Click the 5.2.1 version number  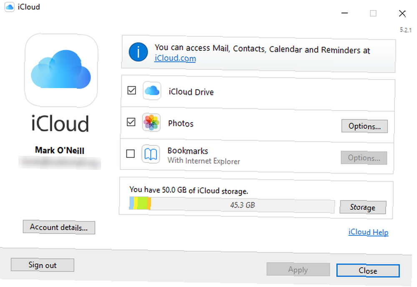tap(406, 30)
